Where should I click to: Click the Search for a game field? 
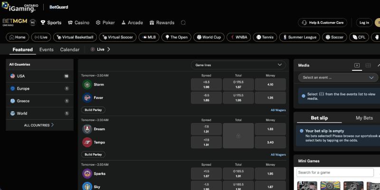pyautogui.click(x=335, y=172)
